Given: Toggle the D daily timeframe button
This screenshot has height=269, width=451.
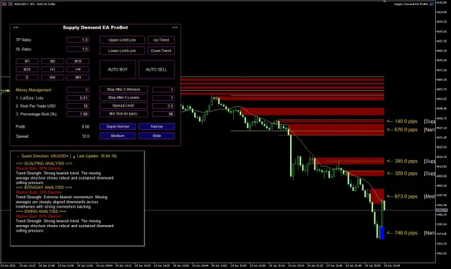Looking at the screenshot, I should pyautogui.click(x=27, y=77).
